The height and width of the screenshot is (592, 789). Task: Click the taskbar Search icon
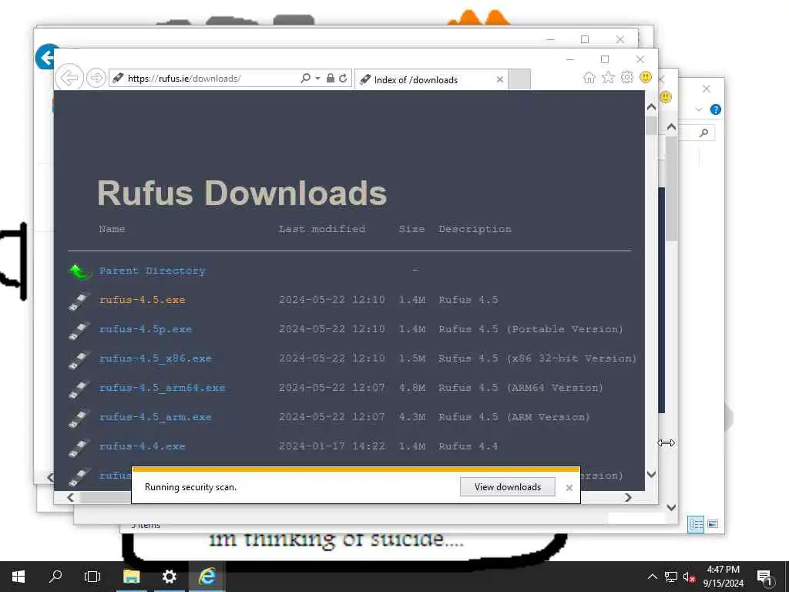(x=55, y=576)
